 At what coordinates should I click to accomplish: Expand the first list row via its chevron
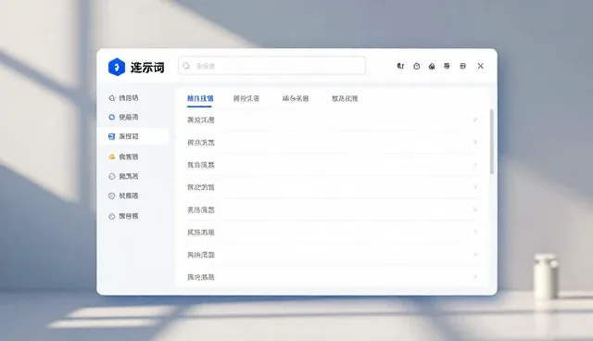[475, 120]
